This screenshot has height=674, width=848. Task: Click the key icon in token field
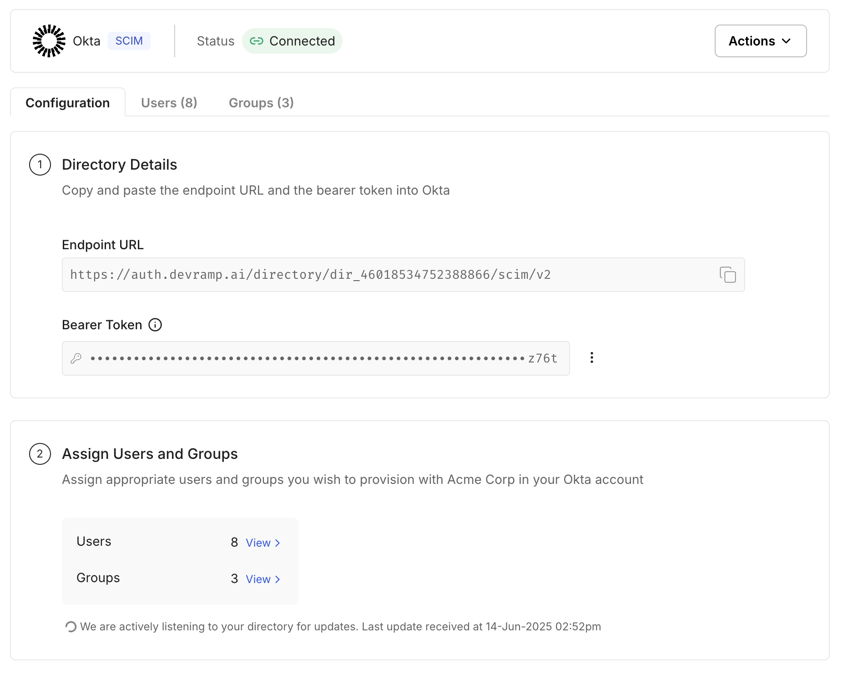click(76, 358)
